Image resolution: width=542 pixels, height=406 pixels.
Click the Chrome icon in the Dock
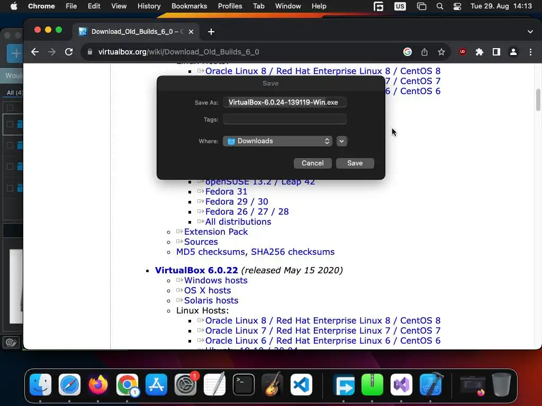click(x=127, y=385)
